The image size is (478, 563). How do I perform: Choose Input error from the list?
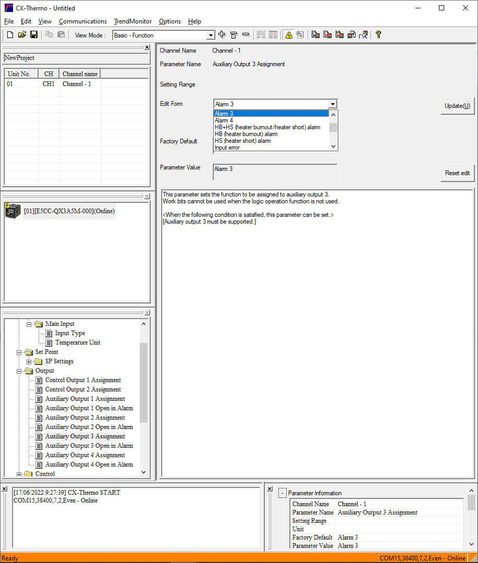271,148
